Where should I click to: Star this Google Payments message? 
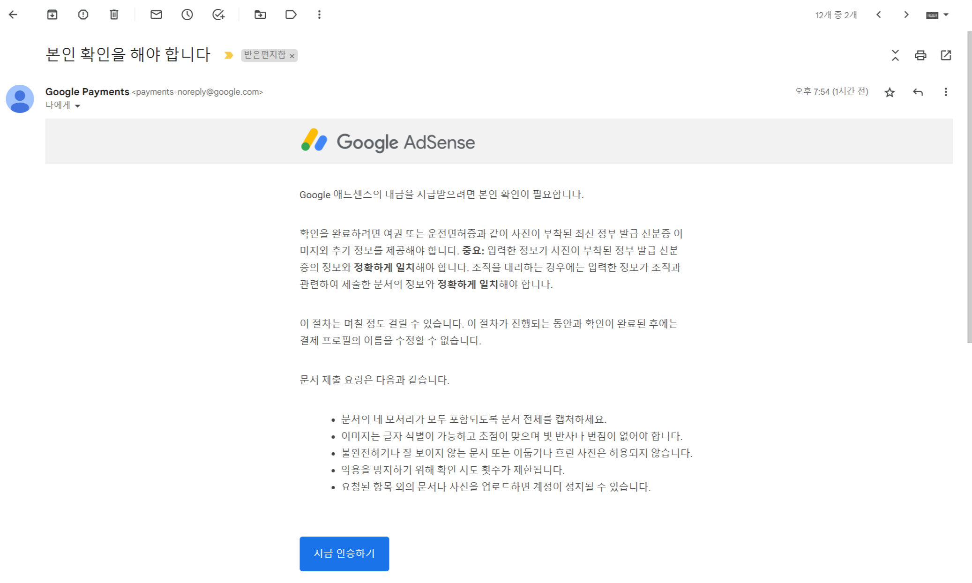tap(890, 92)
